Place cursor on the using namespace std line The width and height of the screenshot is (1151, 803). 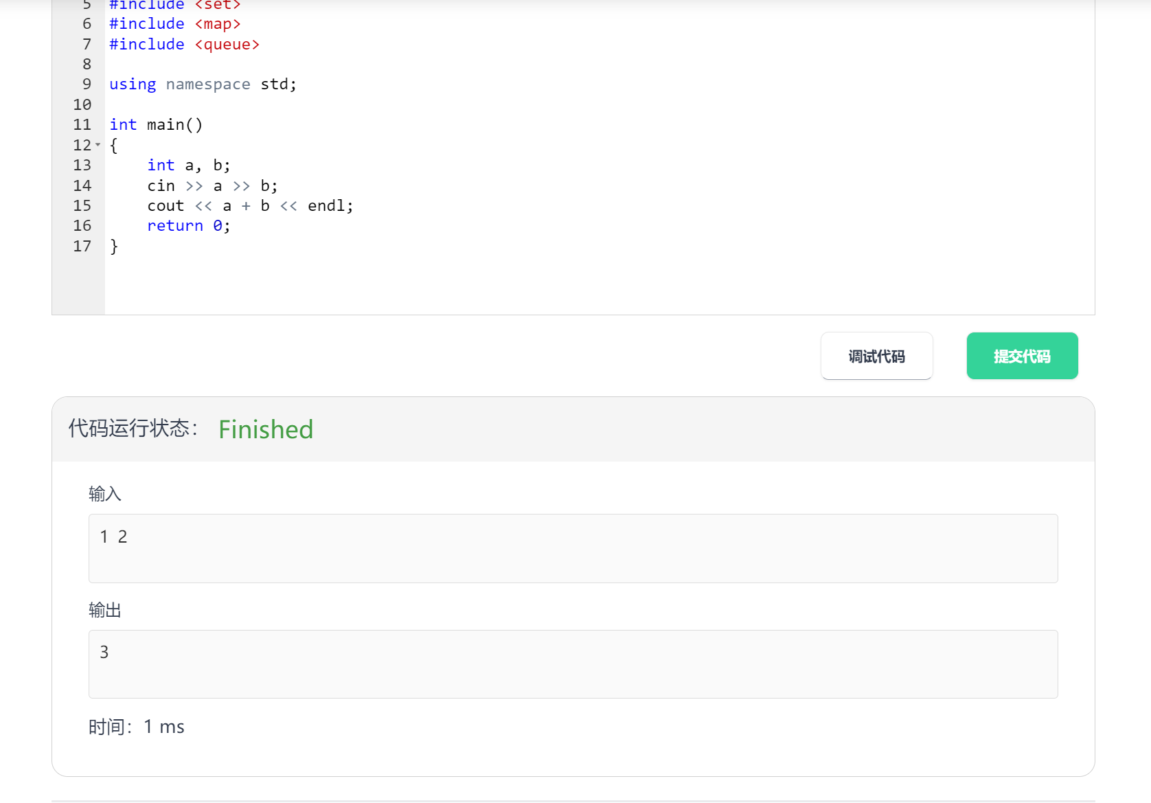(x=203, y=84)
